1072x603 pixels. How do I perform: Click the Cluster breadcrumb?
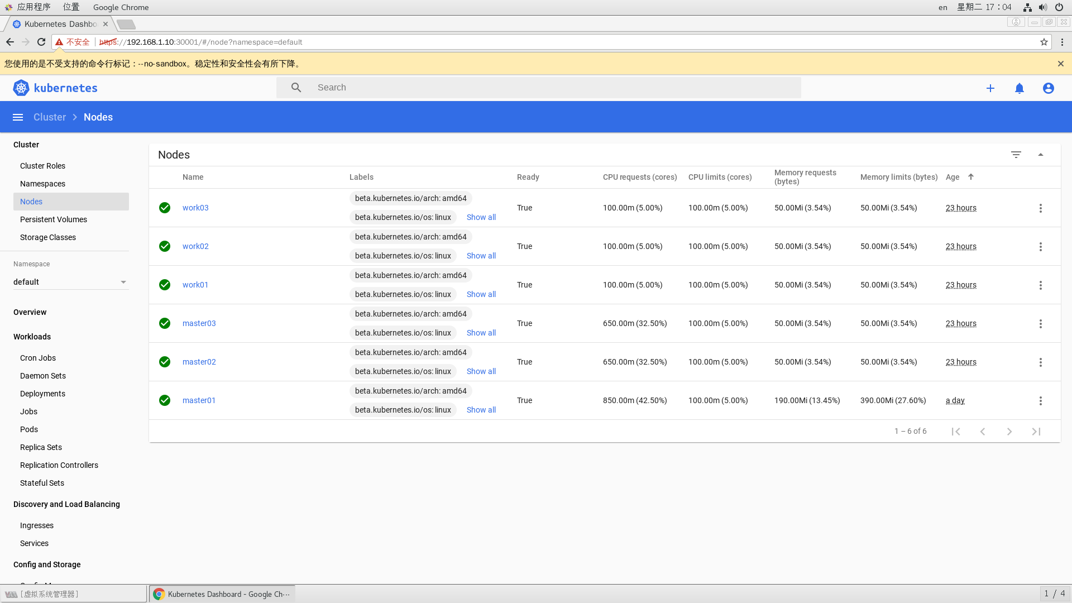49,117
